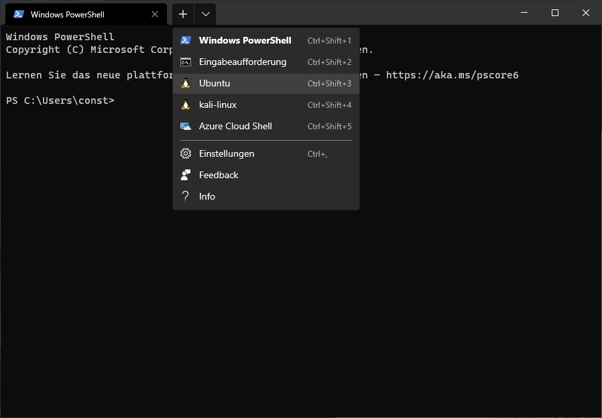
Task: Open Einstellungen settings entry
Action: click(x=266, y=153)
